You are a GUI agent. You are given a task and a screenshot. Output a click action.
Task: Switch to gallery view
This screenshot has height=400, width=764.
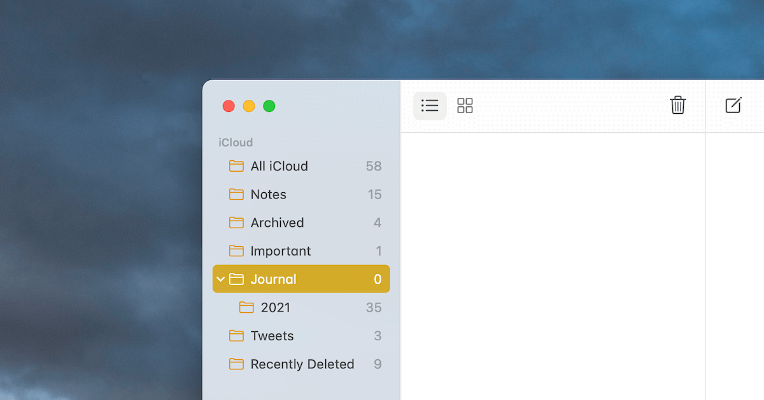465,106
